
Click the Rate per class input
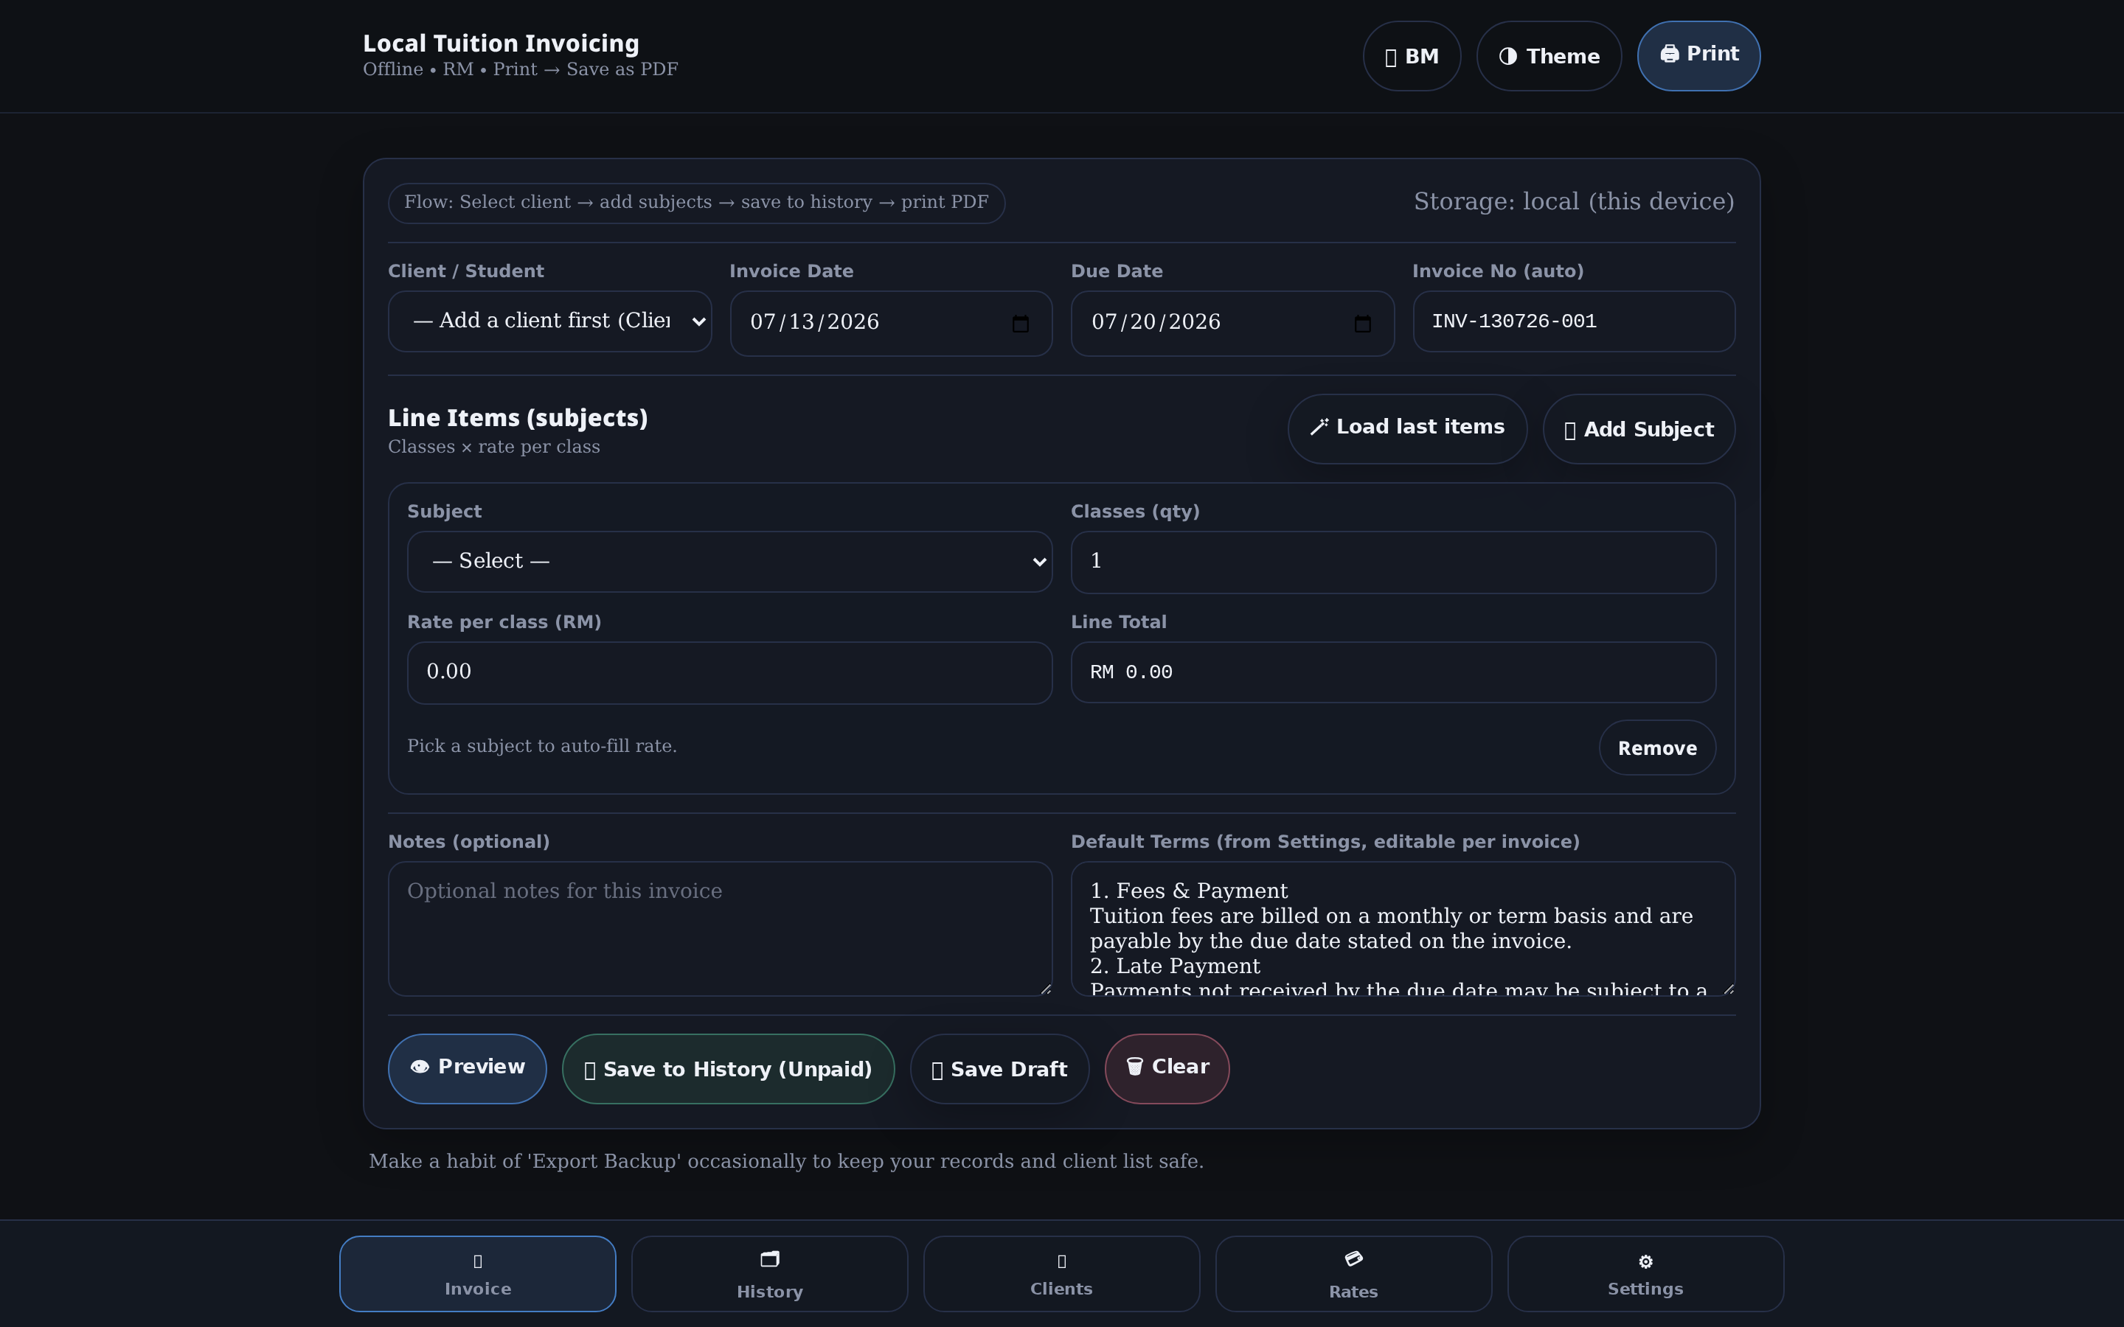729,672
